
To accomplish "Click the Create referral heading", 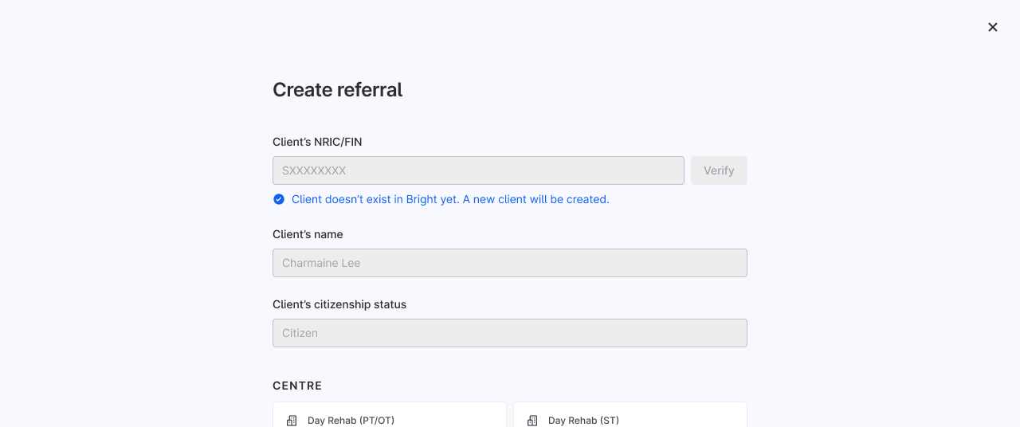I will [x=337, y=90].
